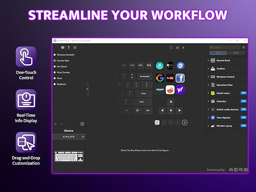
Task: Select the black page indicator knob icon
Action: (x=170, y=66)
